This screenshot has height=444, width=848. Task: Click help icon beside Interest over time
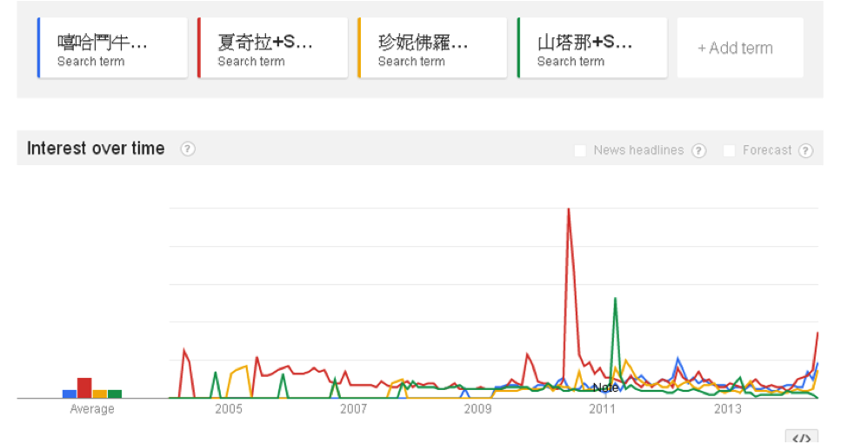pyautogui.click(x=188, y=149)
